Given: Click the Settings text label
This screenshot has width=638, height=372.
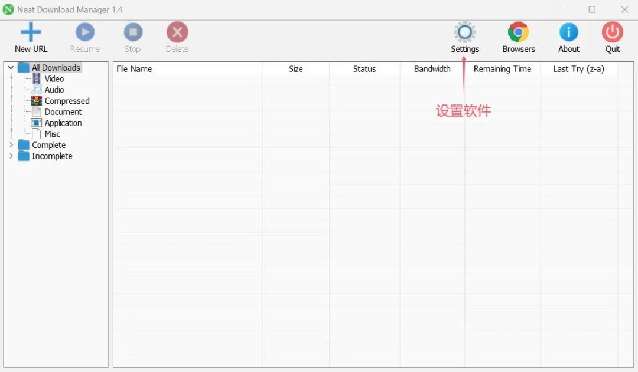Looking at the screenshot, I should (465, 49).
